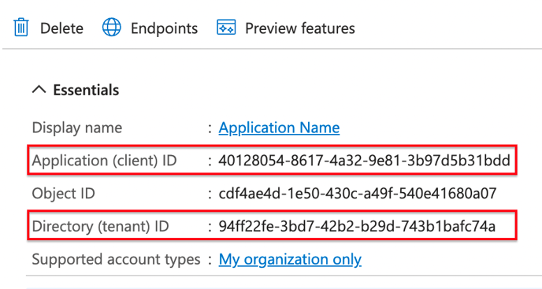
Task: Open the My organization only link
Action: (290, 259)
